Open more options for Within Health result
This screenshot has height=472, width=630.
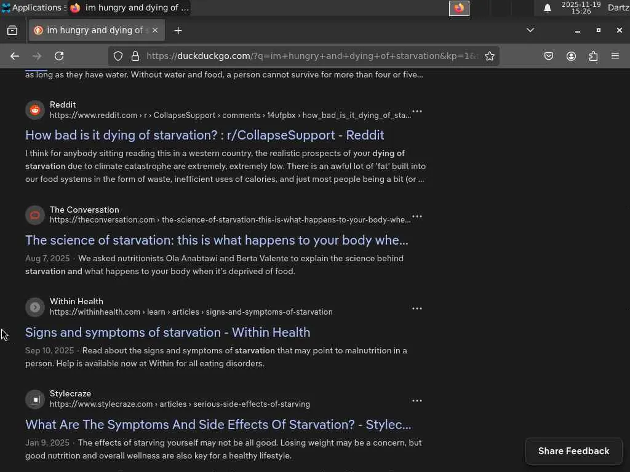(x=417, y=309)
